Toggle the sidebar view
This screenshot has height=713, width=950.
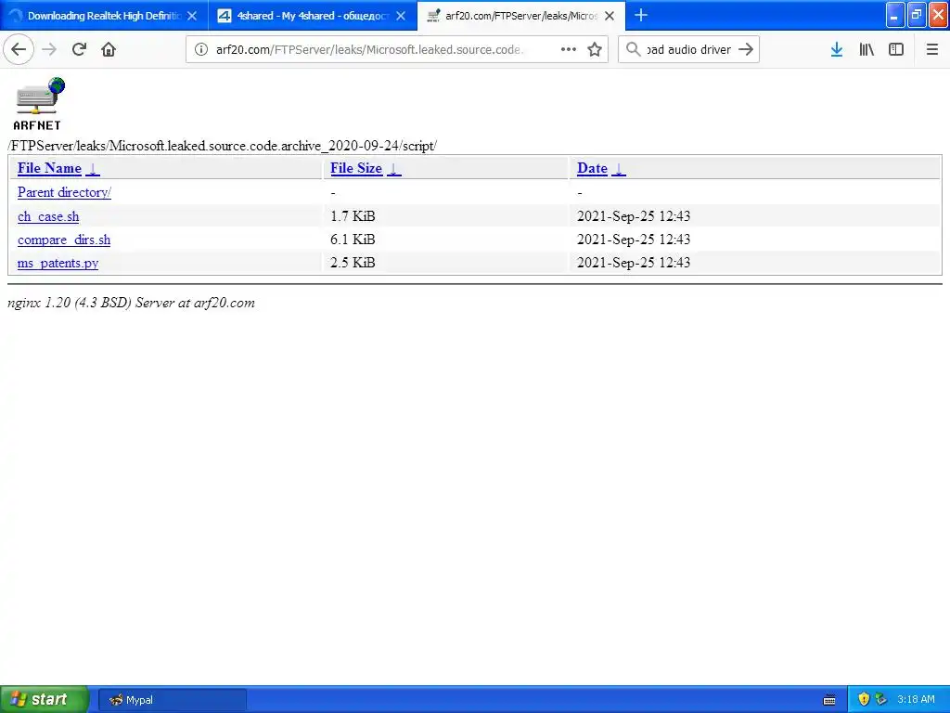pyautogui.click(x=896, y=50)
